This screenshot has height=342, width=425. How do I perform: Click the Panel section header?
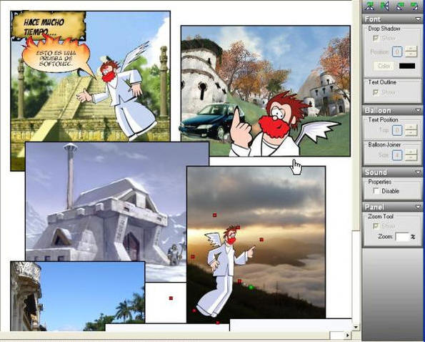tap(392, 207)
